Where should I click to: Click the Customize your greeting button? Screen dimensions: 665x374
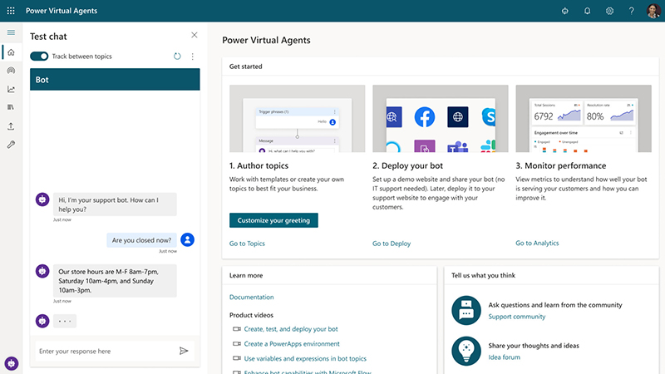click(x=273, y=220)
